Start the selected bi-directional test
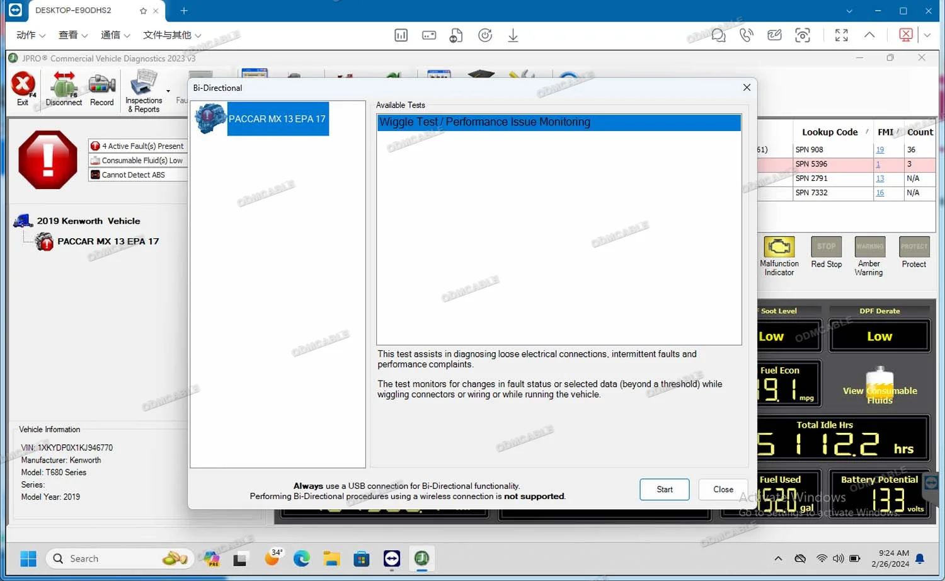Screen dimensions: 945x581 pyautogui.click(x=664, y=490)
